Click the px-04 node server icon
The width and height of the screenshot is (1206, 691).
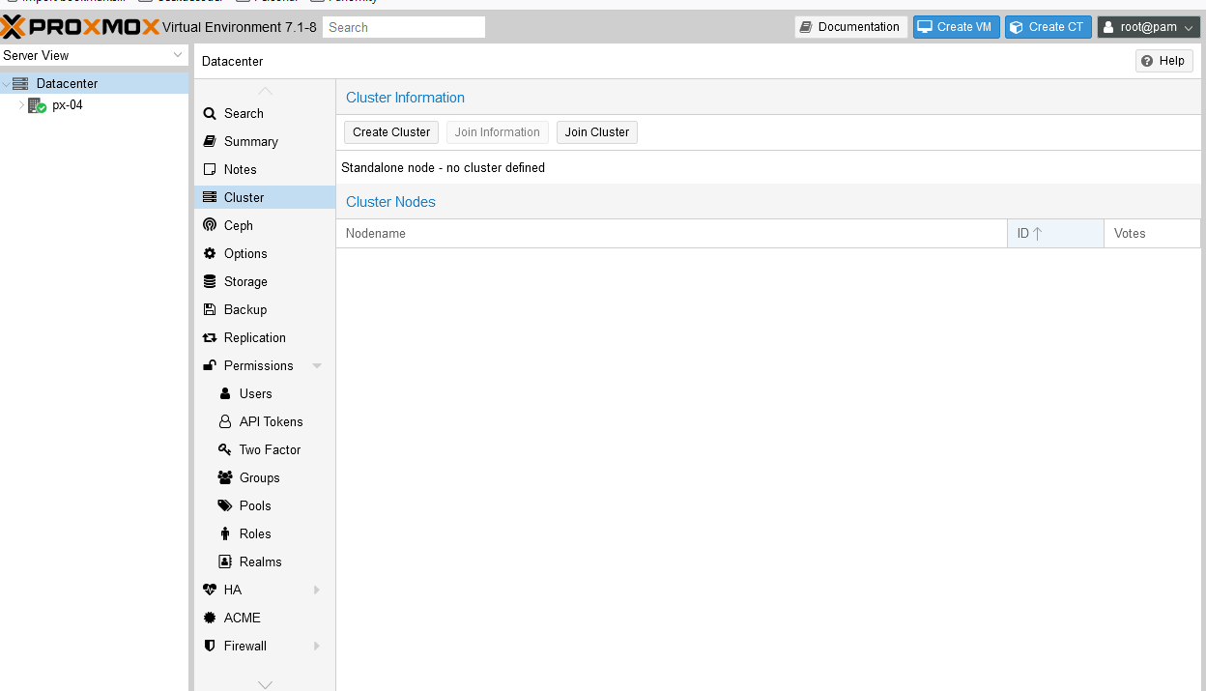37,105
